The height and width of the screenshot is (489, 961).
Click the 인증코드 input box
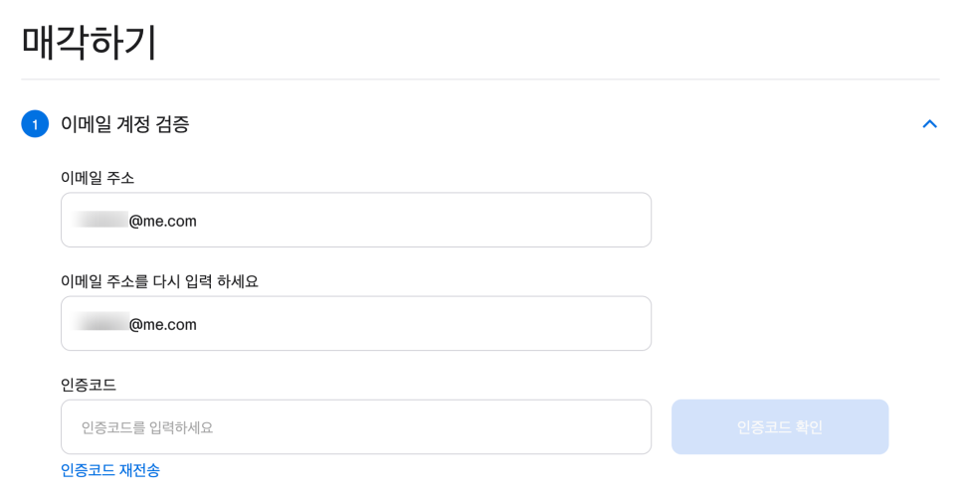pyautogui.click(x=355, y=427)
